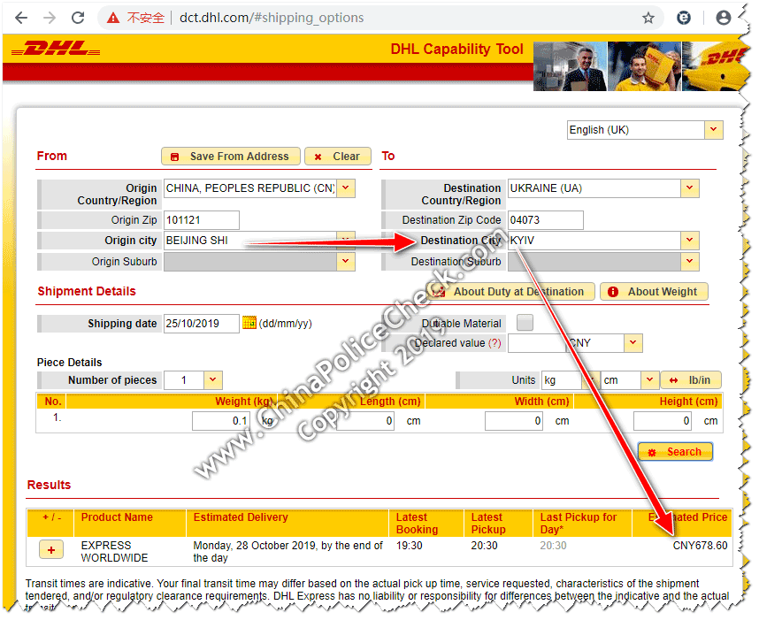
Task: Click the not-secure warning triangle icon
Action: pyautogui.click(x=113, y=18)
